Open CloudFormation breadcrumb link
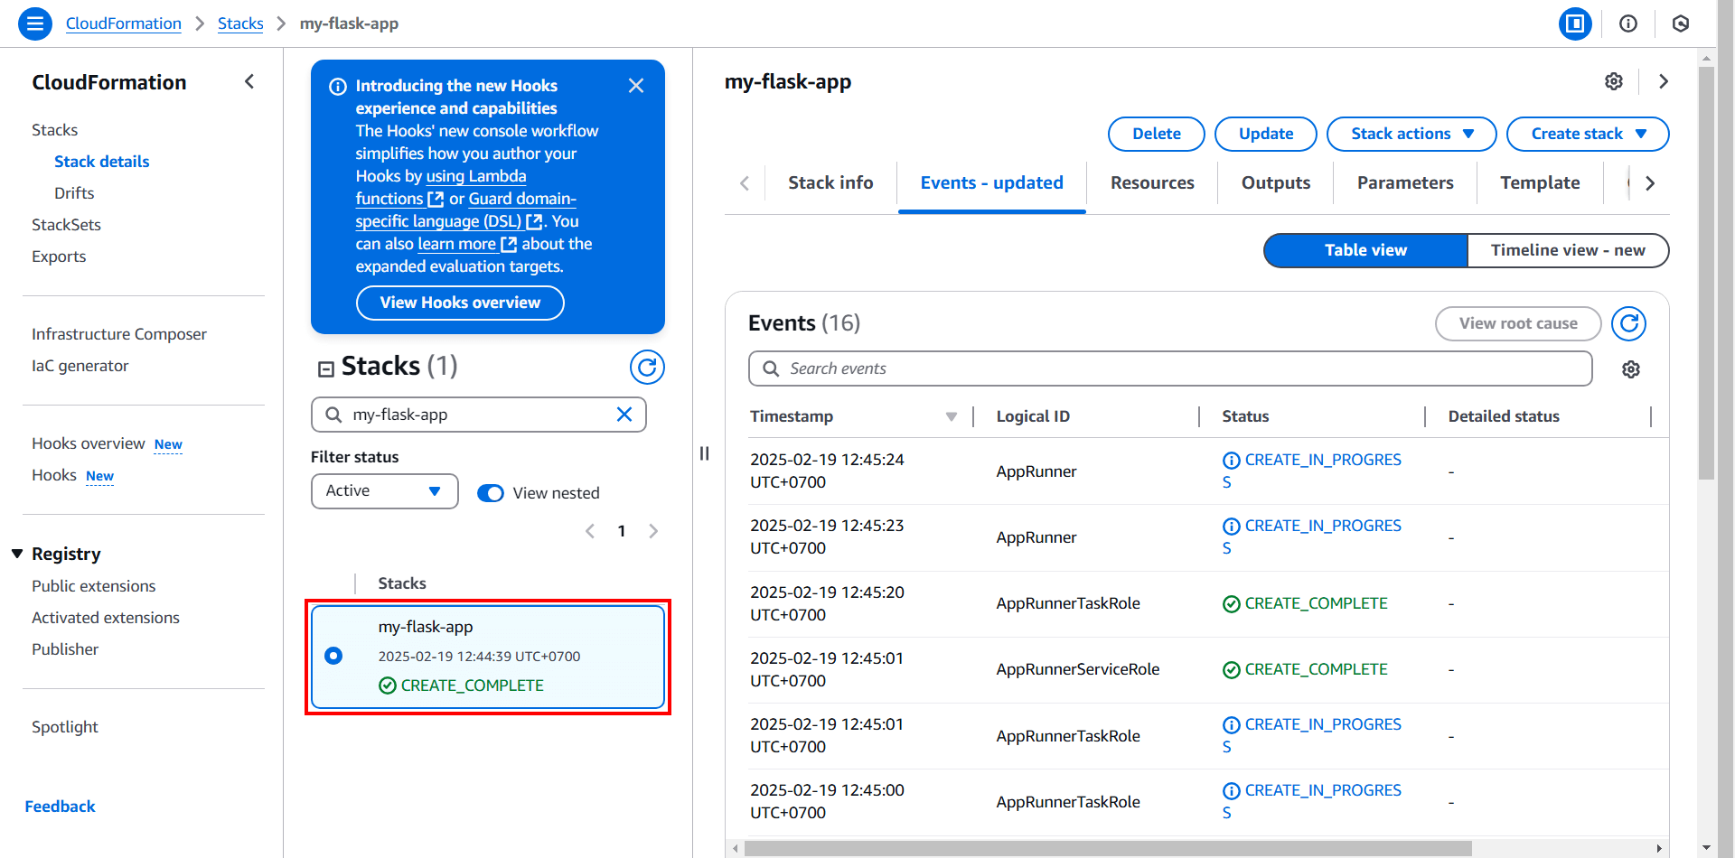This screenshot has width=1735, height=858. click(x=124, y=23)
